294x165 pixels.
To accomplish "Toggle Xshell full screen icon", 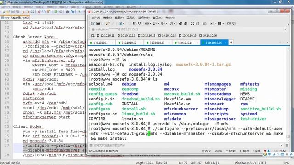I will [192, 23].
